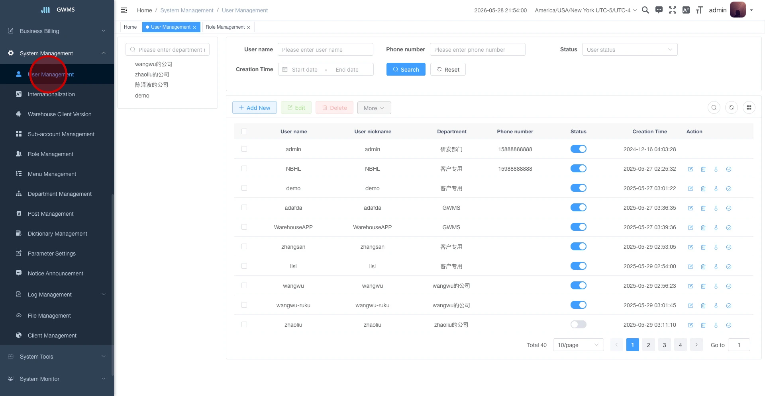Image resolution: width=765 pixels, height=396 pixels.
Task: Open the User status dropdown
Action: click(x=630, y=49)
